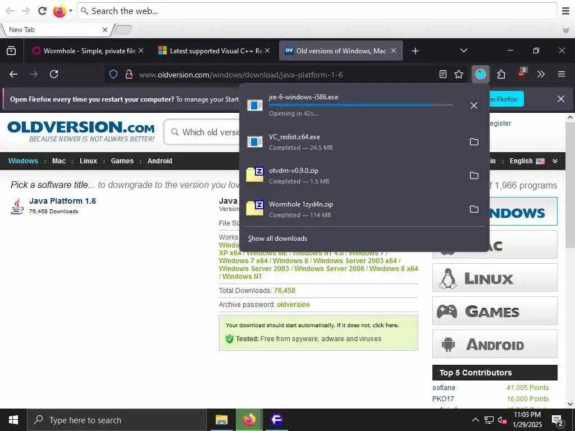Bookmark this page with the star icon
Viewport: 575px width, 431px height.
point(459,75)
